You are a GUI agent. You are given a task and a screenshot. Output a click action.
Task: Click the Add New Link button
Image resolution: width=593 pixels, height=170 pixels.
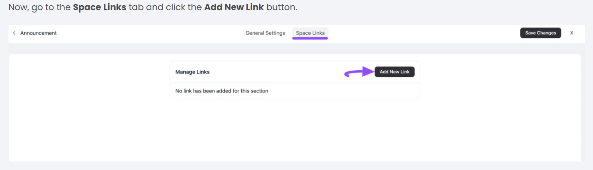[394, 72]
